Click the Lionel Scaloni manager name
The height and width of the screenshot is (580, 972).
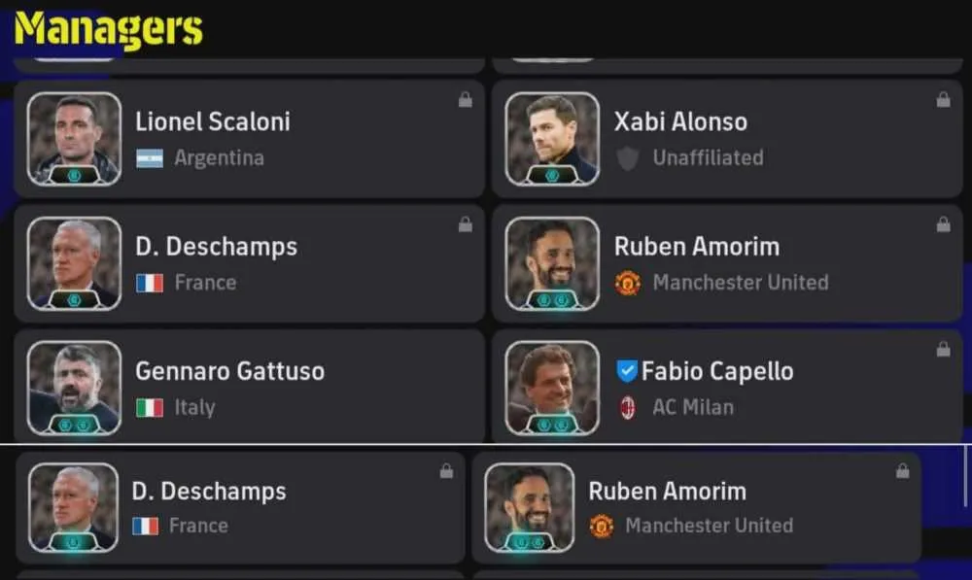pyautogui.click(x=213, y=122)
